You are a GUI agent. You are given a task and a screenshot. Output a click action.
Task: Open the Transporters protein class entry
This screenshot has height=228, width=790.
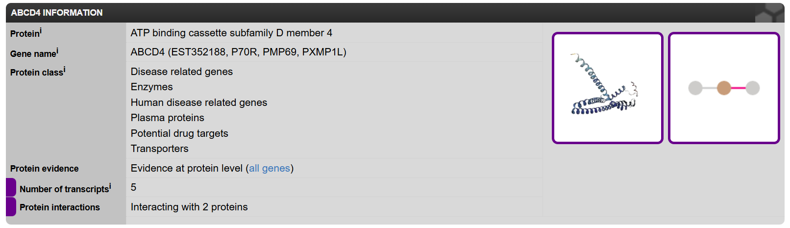click(x=160, y=149)
